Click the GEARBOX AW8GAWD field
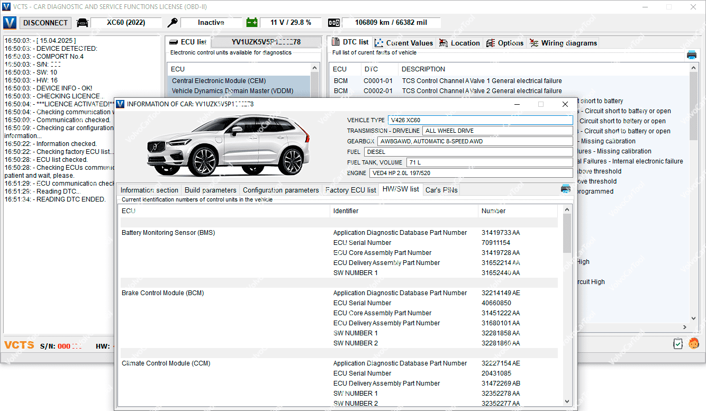706x411 pixels. click(x=475, y=141)
